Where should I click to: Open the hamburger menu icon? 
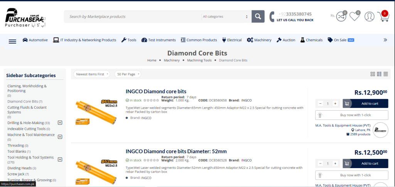point(12,42)
